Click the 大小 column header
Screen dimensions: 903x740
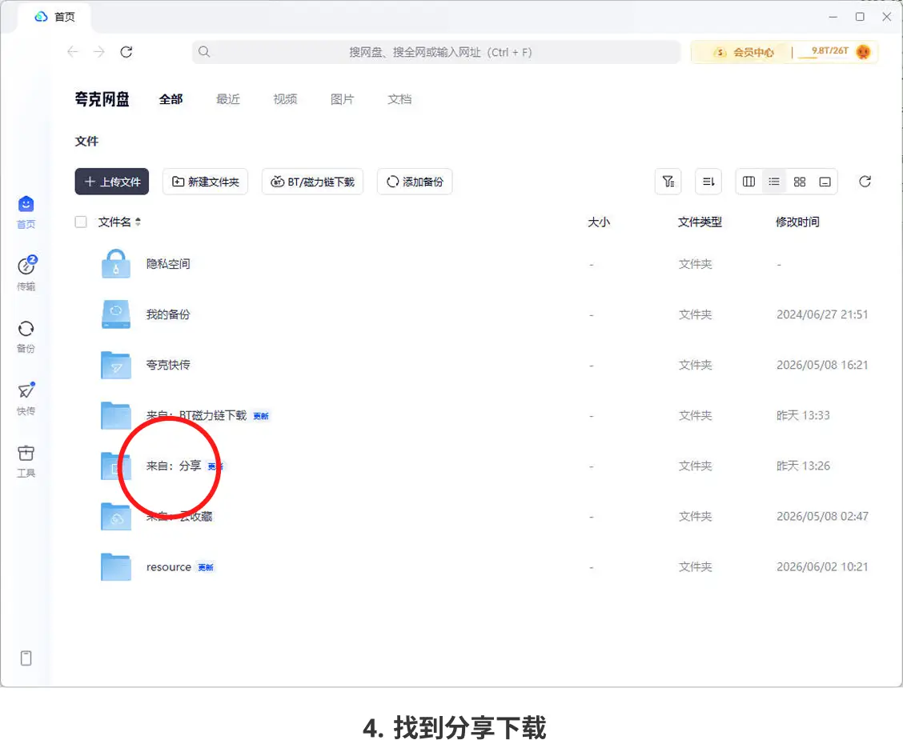(598, 222)
